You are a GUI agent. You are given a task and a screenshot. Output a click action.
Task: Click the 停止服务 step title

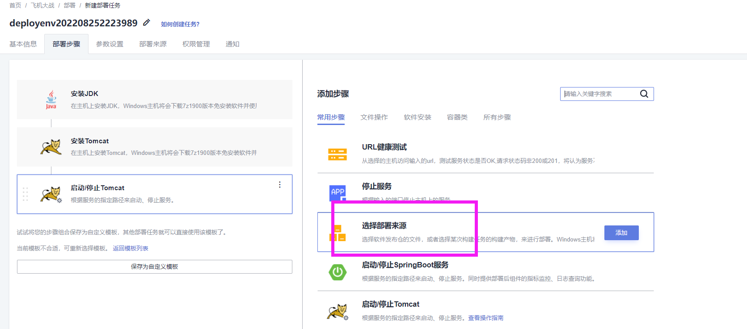[x=377, y=187]
